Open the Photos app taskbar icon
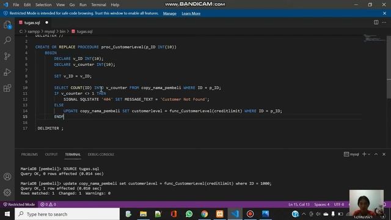The image size is (391, 220). (x=265, y=214)
